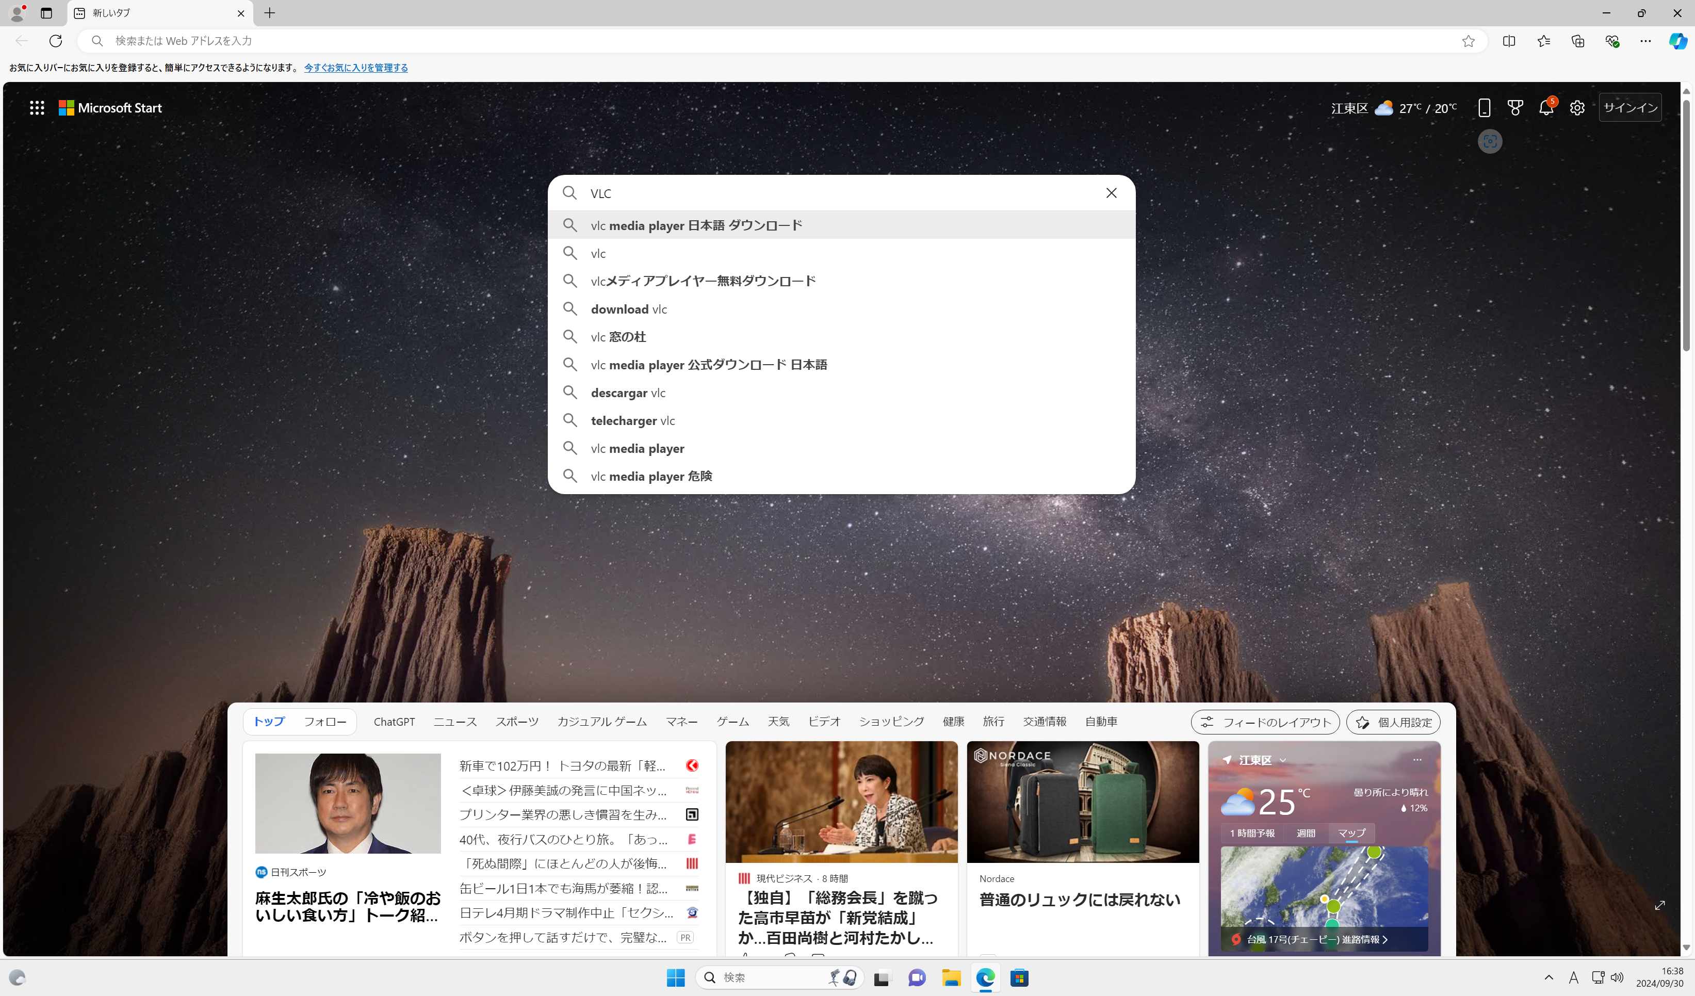Select suggestion download vlc
The height and width of the screenshot is (996, 1695).
click(x=841, y=308)
